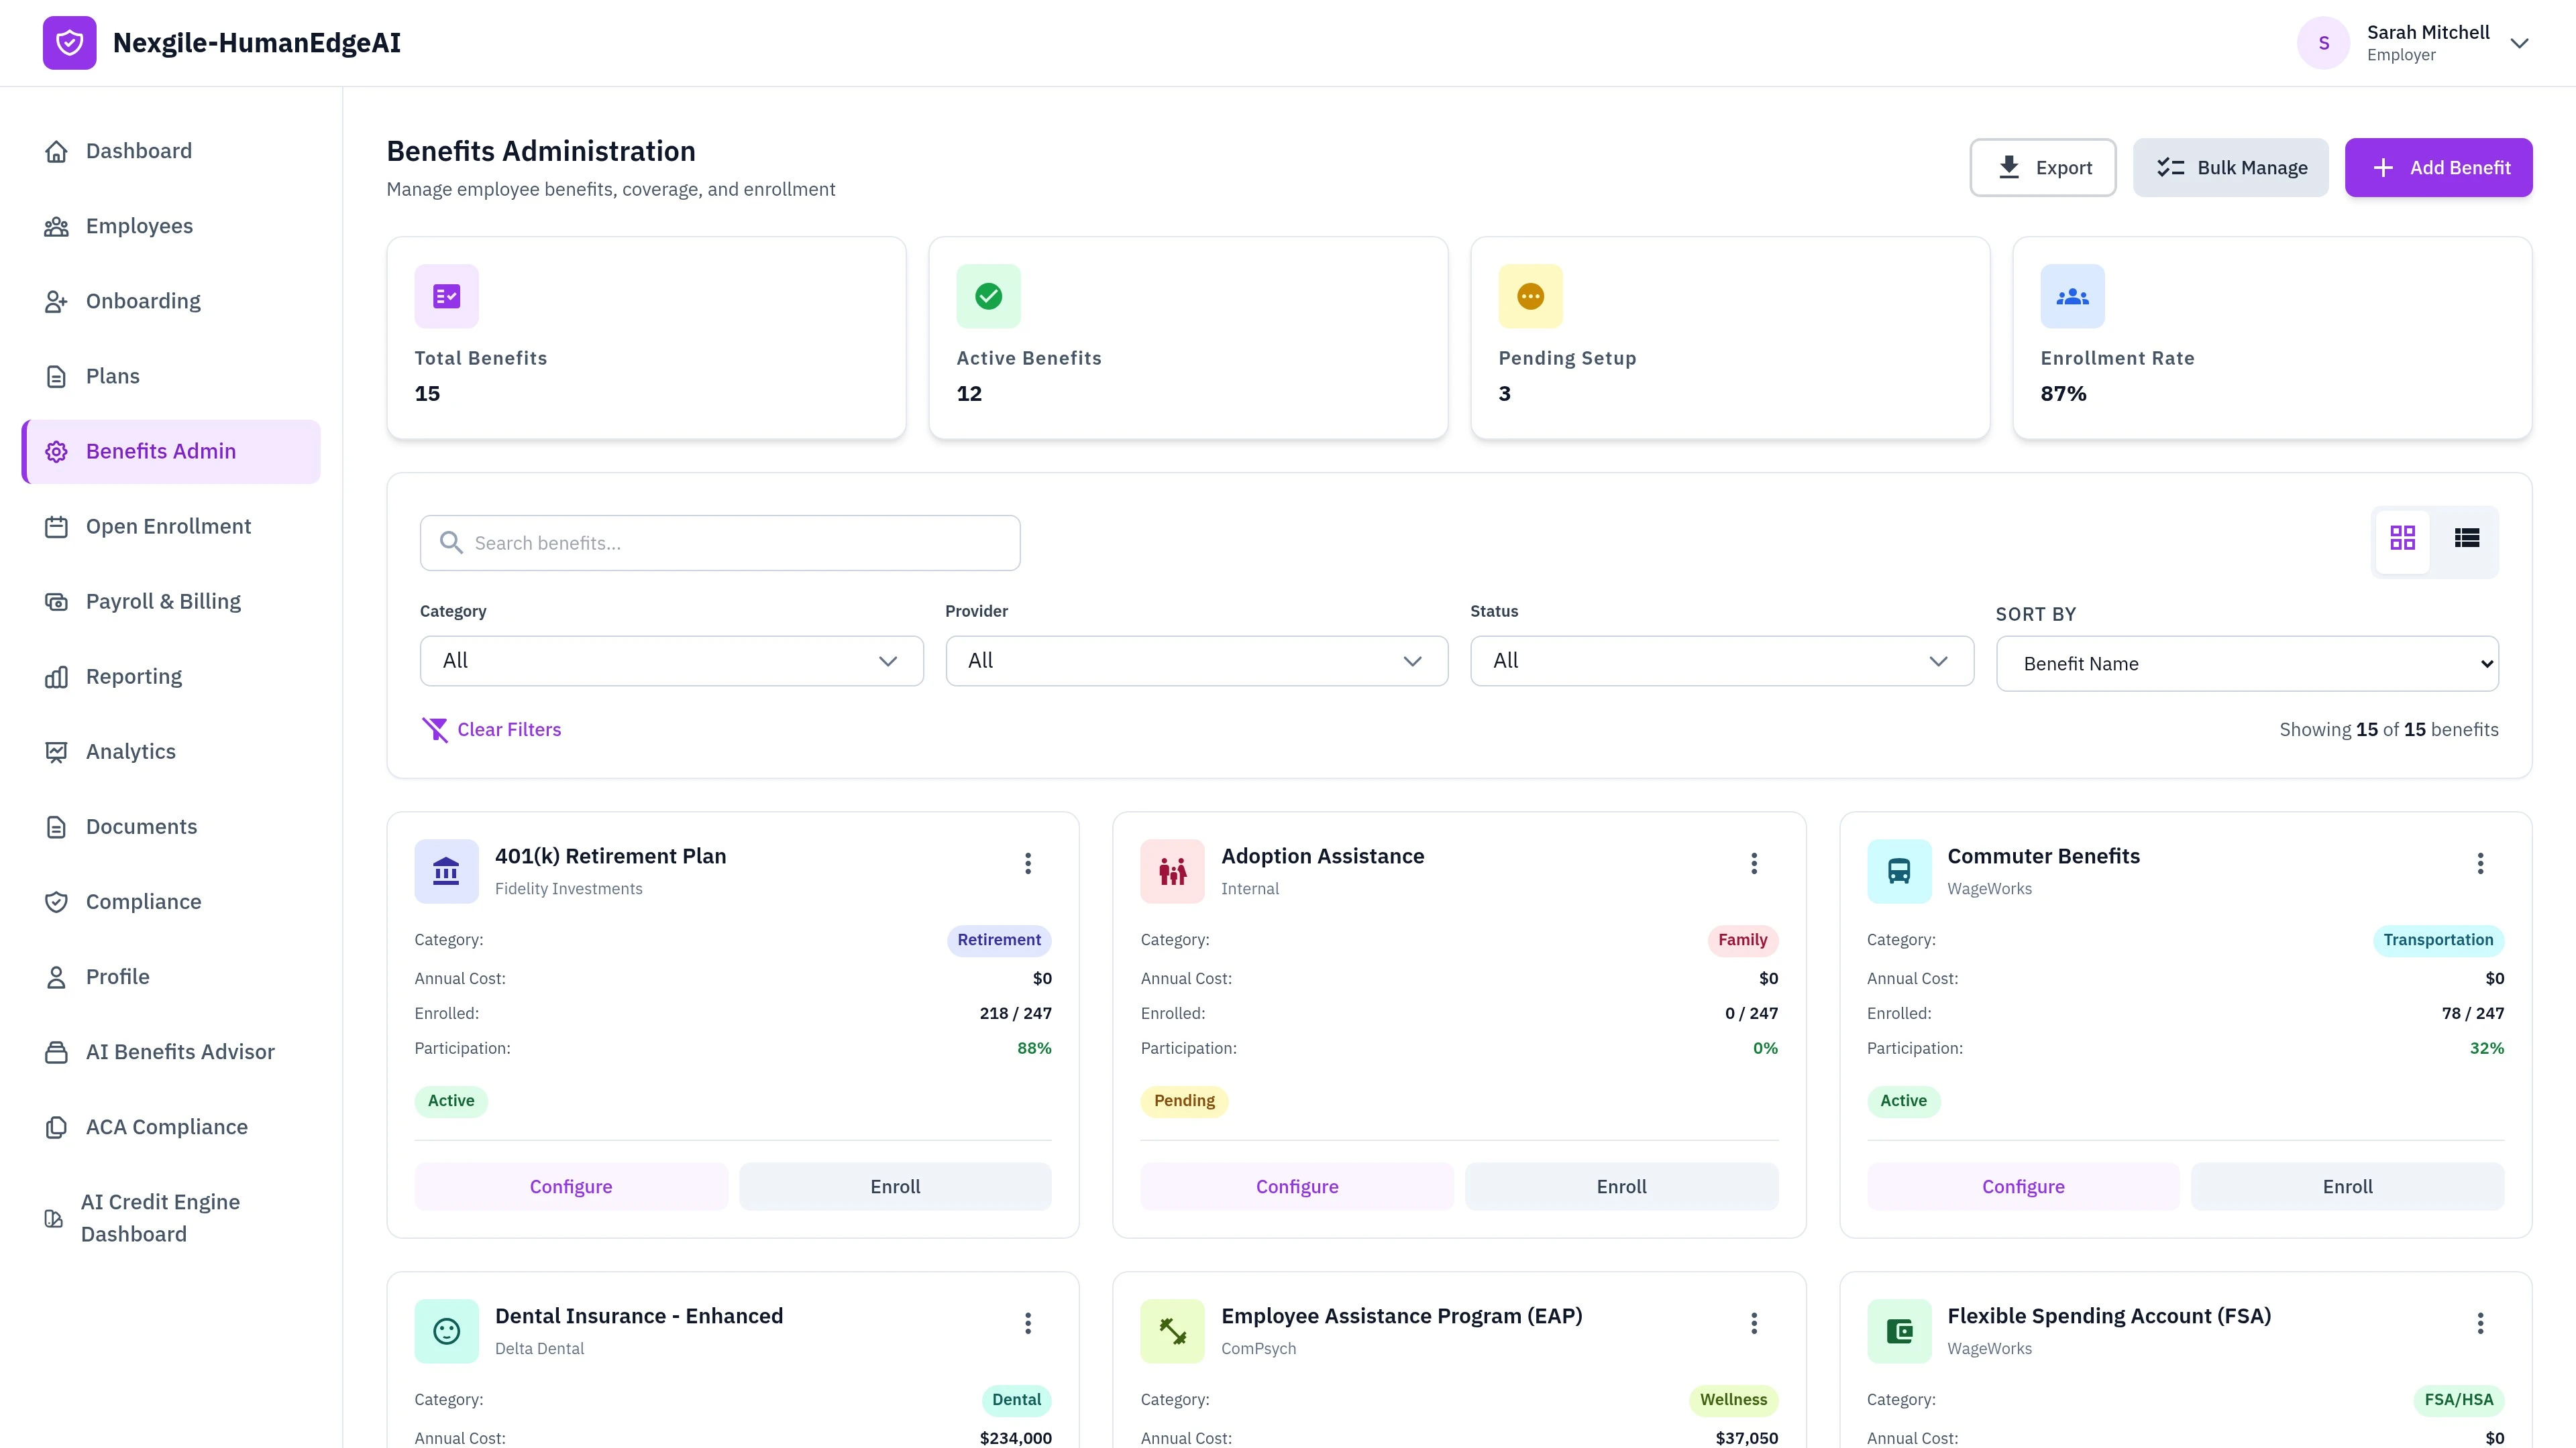Click Clear Filters link
Viewport: 2576px width, 1448px height.
coord(493,729)
